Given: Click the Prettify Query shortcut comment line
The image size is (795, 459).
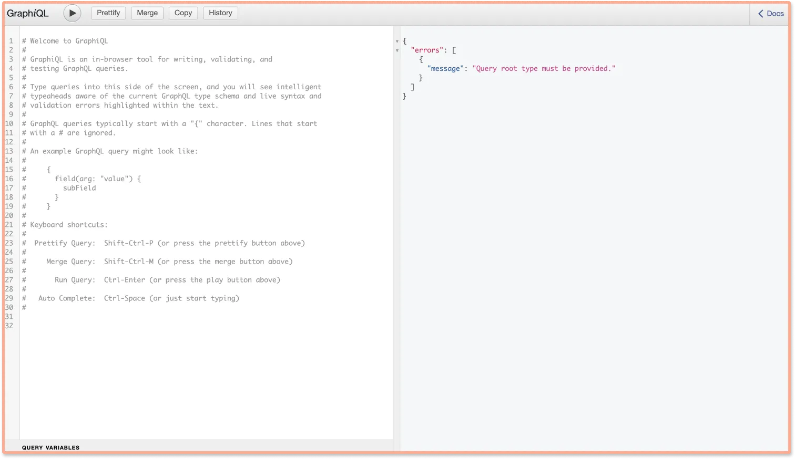Looking at the screenshot, I should (164, 243).
